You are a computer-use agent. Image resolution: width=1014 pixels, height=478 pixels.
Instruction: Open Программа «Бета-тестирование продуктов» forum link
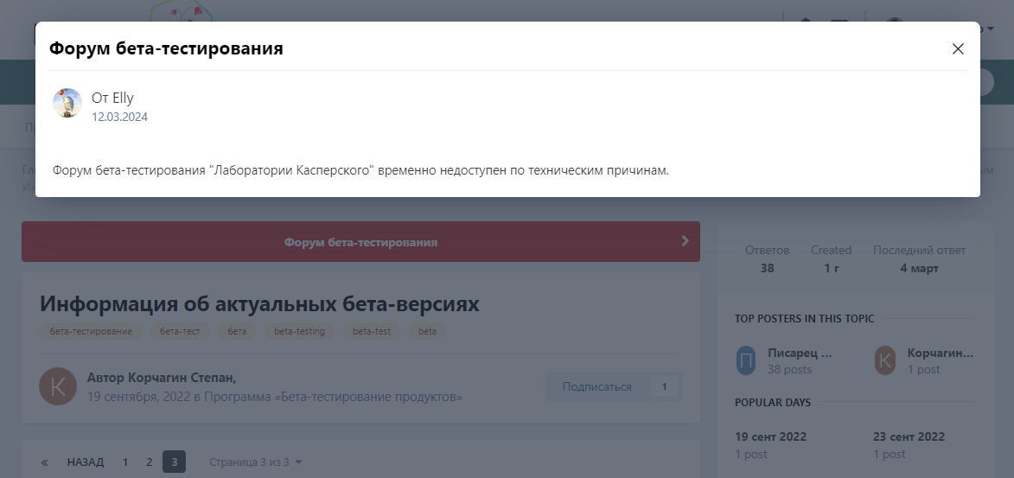(x=333, y=397)
